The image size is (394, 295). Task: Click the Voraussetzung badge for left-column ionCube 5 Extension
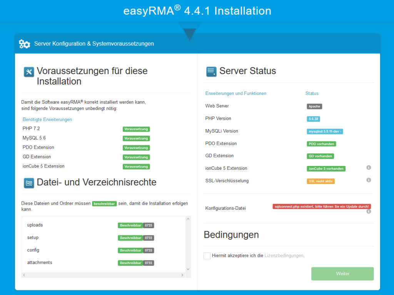[136, 167]
